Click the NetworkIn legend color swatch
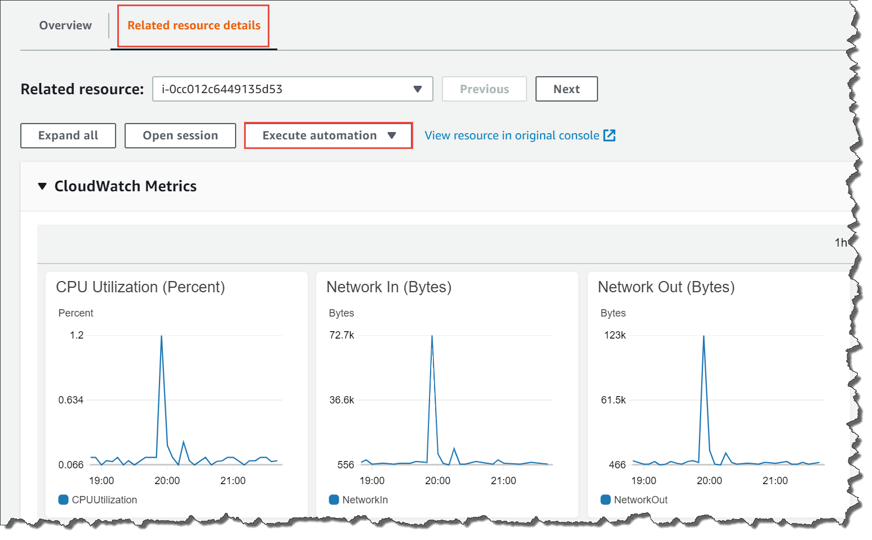 (x=334, y=499)
